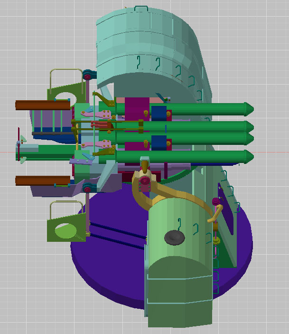Select the lower tan handrail loop
The image size is (289, 334).
click(66, 210)
